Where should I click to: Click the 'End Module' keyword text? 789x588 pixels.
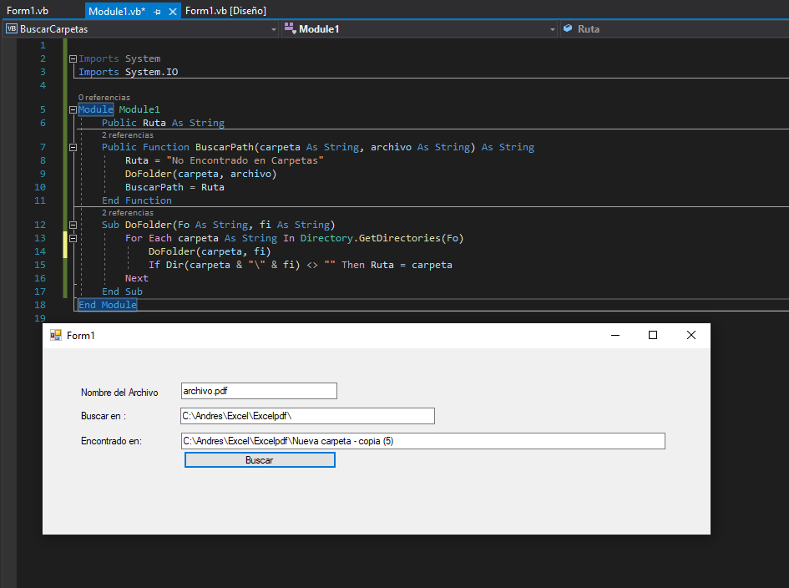108,305
